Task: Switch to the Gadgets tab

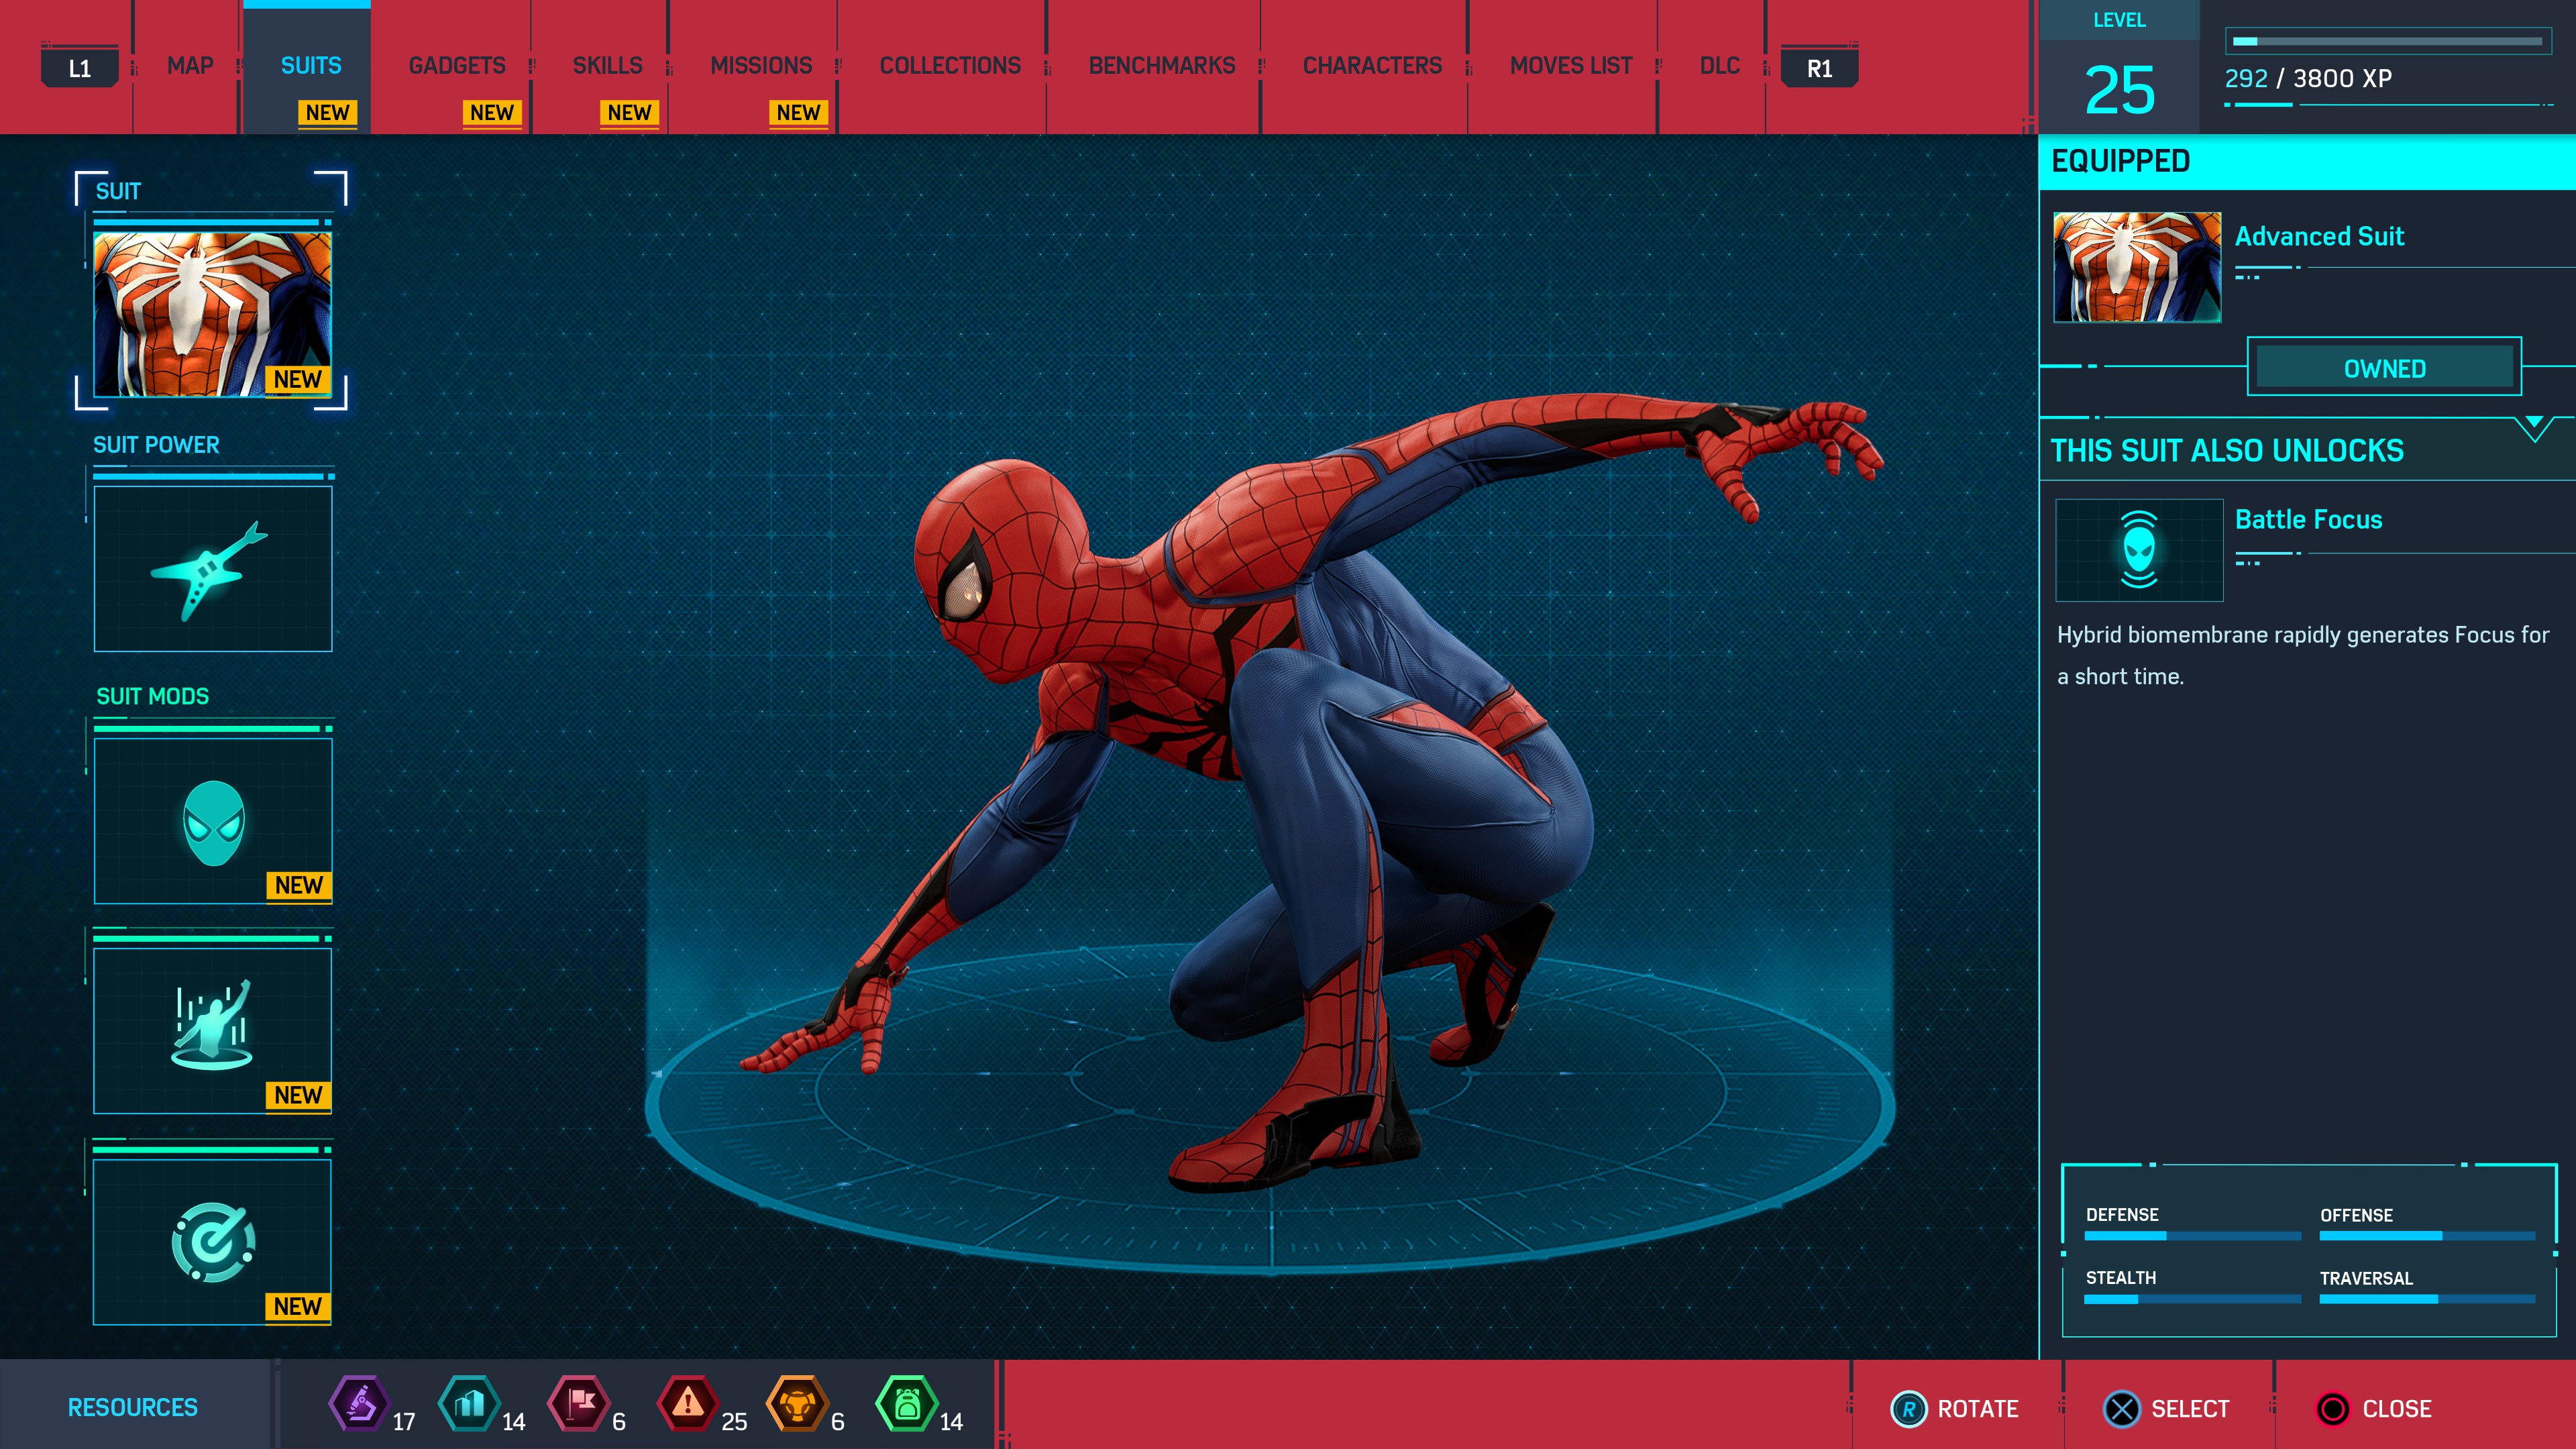Action: coord(457,66)
